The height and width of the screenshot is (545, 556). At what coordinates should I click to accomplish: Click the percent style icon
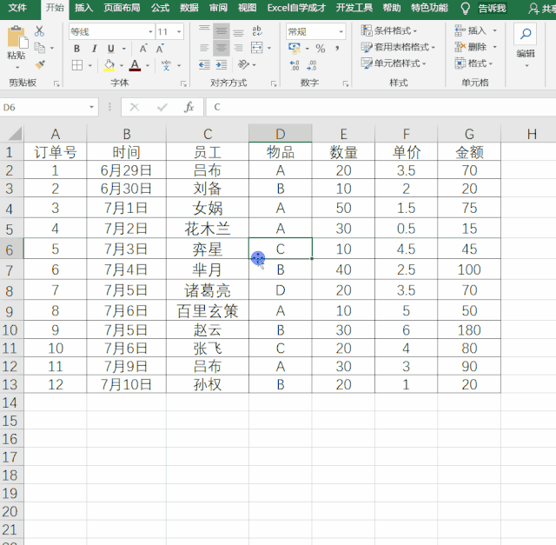pyautogui.click(x=321, y=49)
